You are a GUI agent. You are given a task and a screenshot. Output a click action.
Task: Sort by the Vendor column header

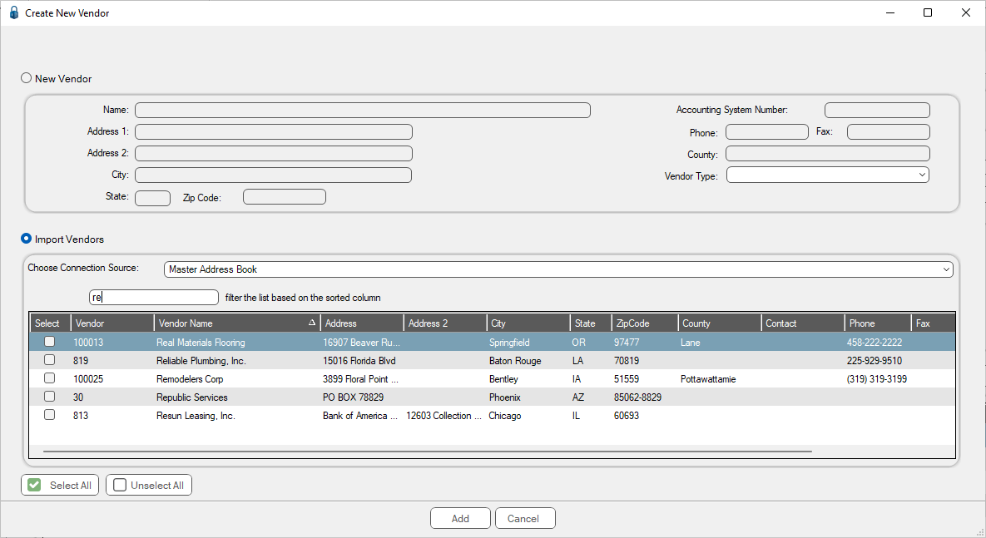pyautogui.click(x=112, y=323)
